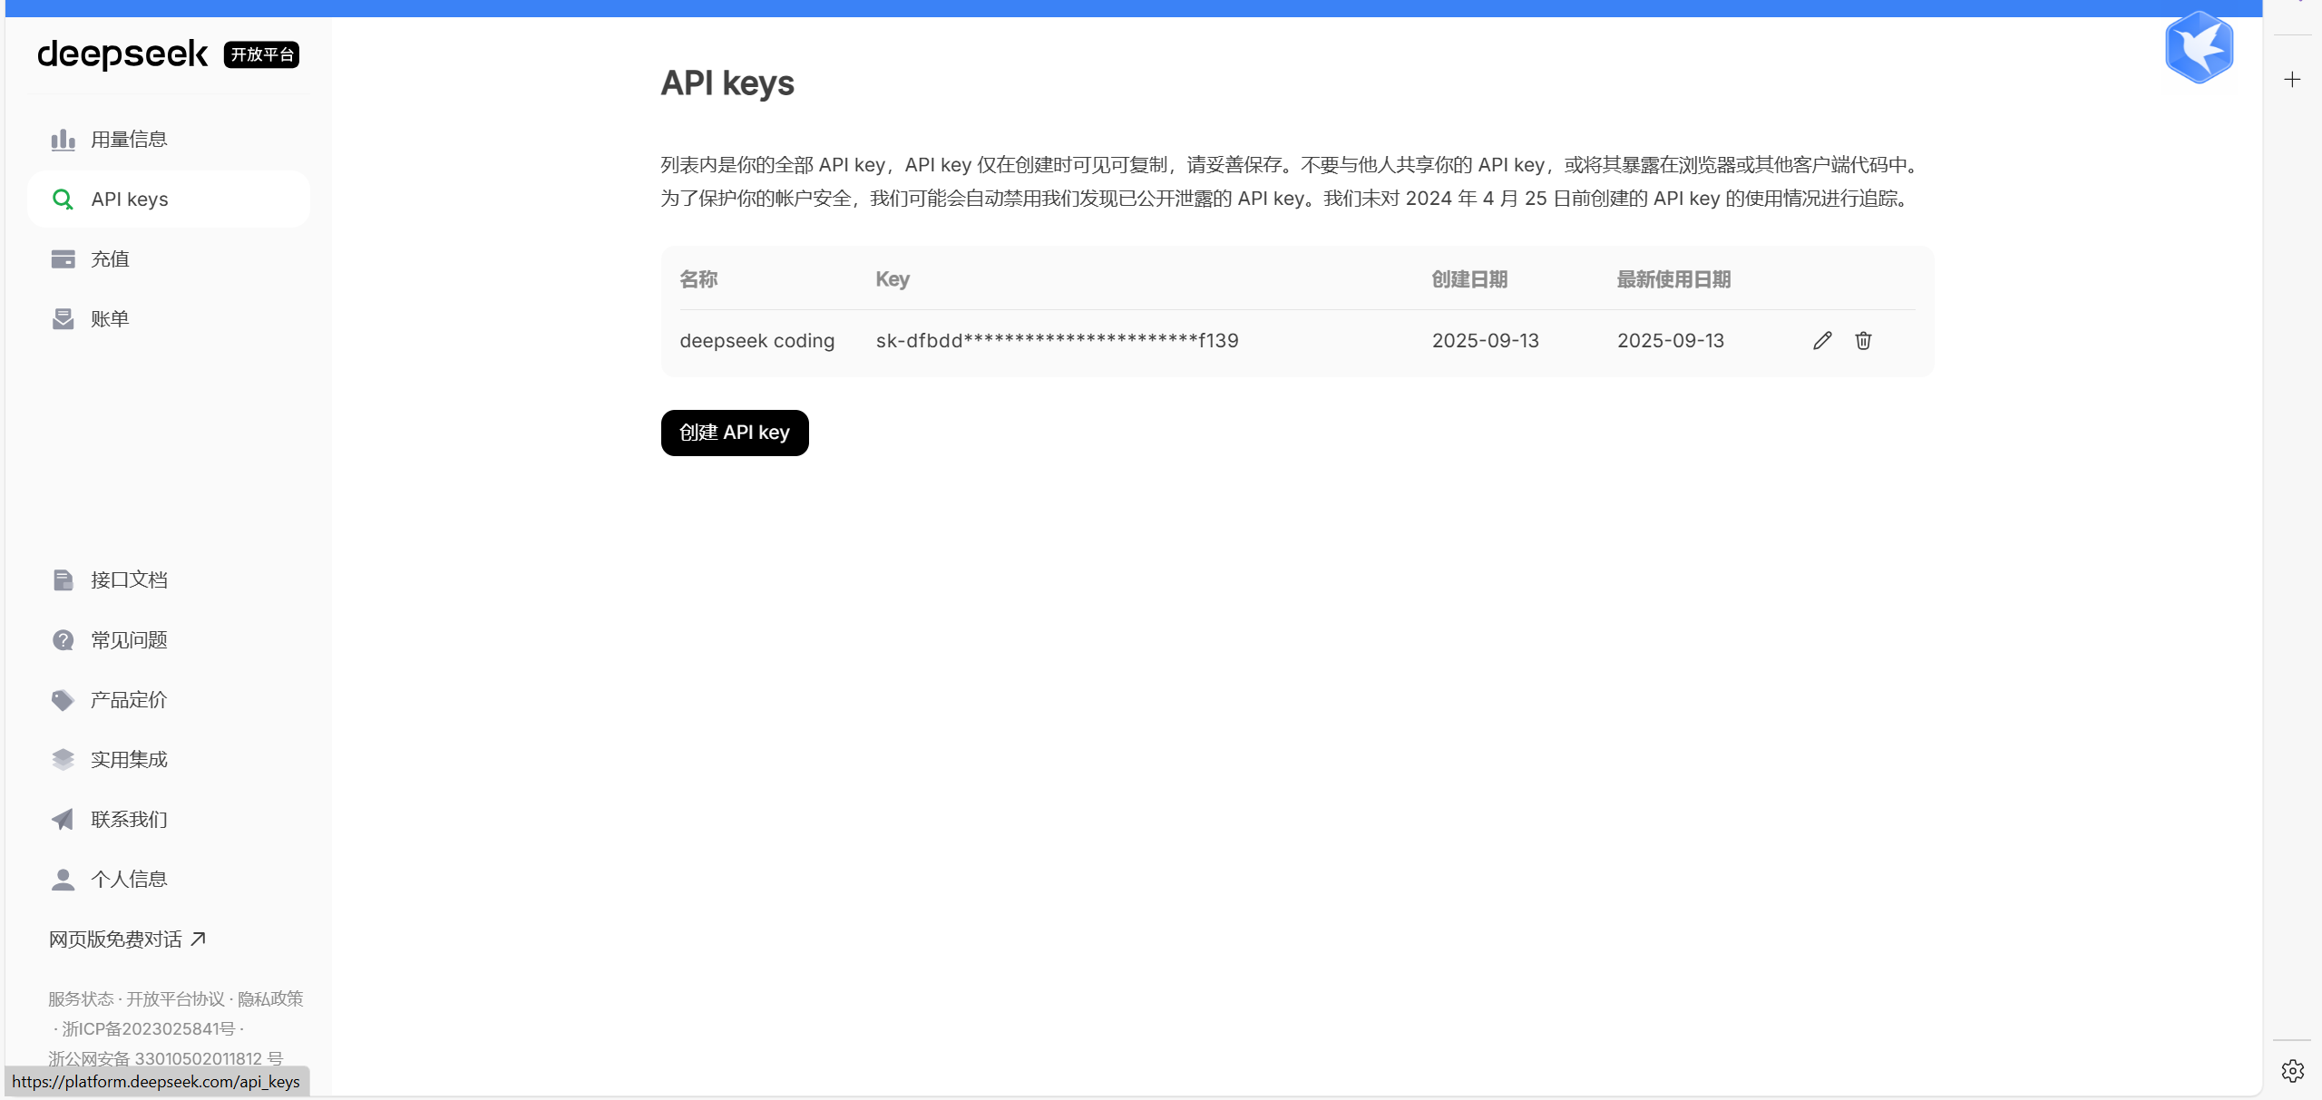
Task: Edit the deepseek coding key name
Action: 1822,341
